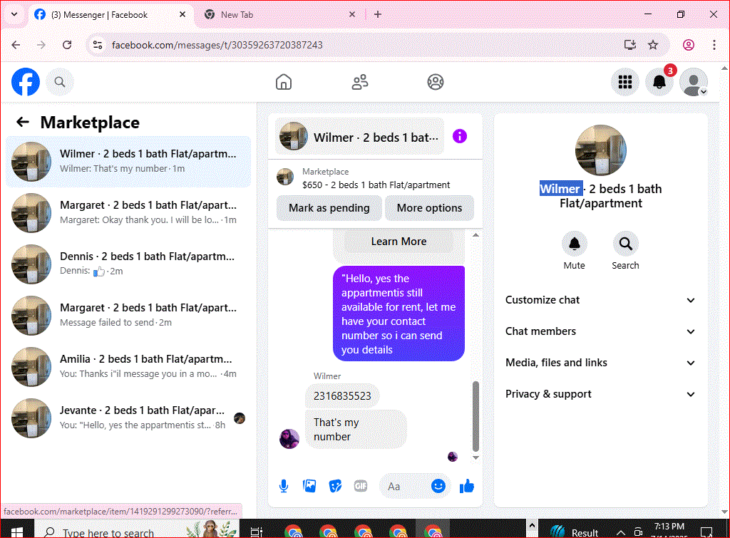Open Amilia conversation in list
730x538 pixels.
coord(128,367)
